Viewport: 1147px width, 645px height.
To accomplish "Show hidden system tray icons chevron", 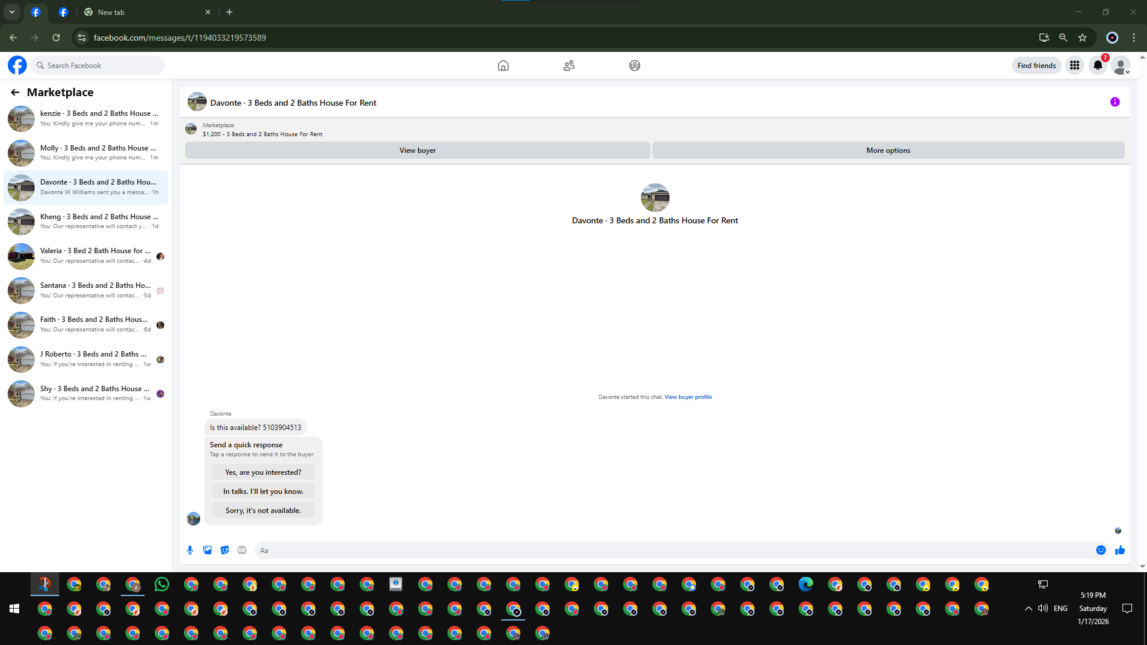I will tap(1028, 609).
